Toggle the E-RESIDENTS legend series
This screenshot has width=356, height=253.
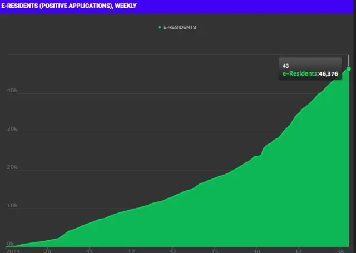point(179,27)
